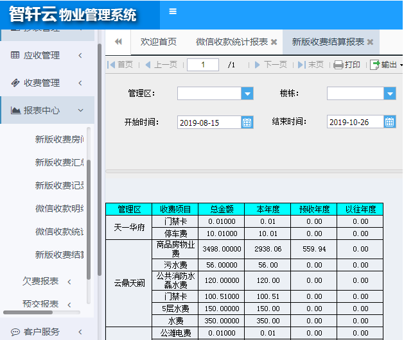This screenshot has height=340, width=404.
Task: Click the 污水费 cell
Action: tap(175, 265)
